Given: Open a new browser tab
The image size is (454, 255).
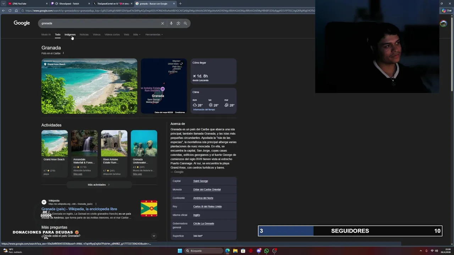Looking at the screenshot, I should click(x=180, y=4).
